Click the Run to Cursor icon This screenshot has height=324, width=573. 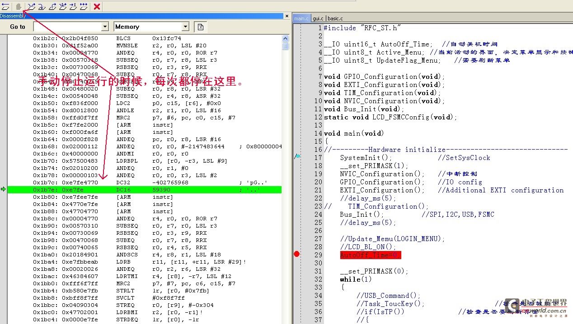click(73, 6)
